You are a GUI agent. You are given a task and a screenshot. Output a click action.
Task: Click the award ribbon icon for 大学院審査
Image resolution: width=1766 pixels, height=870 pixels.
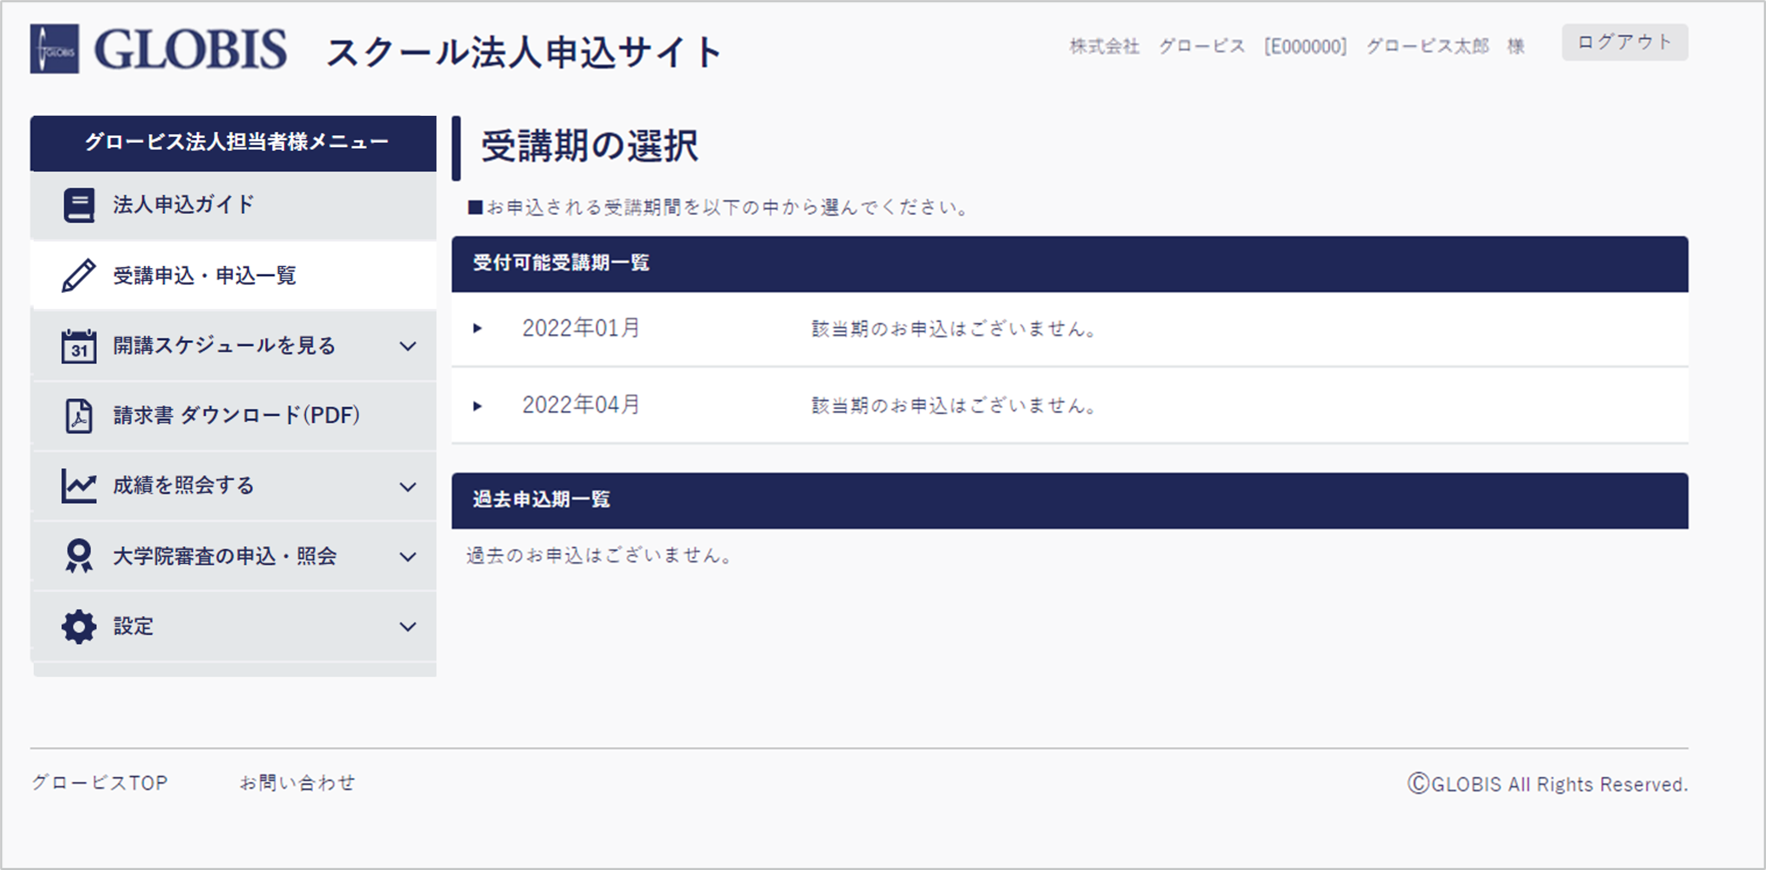79,556
